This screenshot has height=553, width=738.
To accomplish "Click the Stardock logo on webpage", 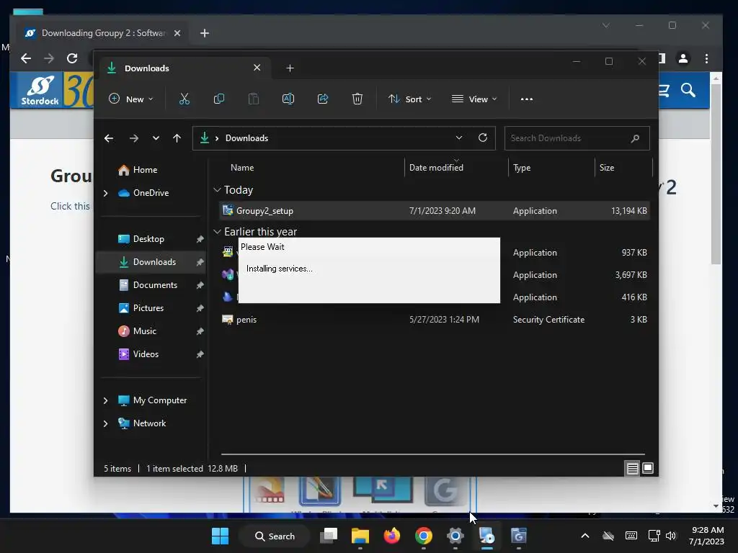I will tap(40, 90).
